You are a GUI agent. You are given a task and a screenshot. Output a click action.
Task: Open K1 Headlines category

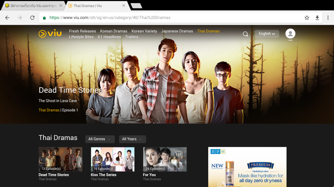109,37
